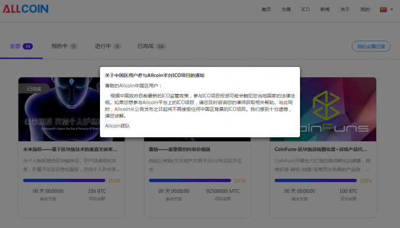Click the 墨链 project title

pos(179,150)
